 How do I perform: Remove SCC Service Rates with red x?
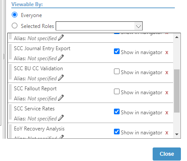167,113
